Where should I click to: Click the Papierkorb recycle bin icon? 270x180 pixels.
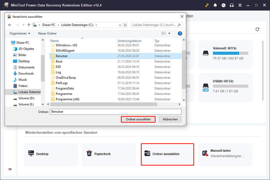point(89,153)
